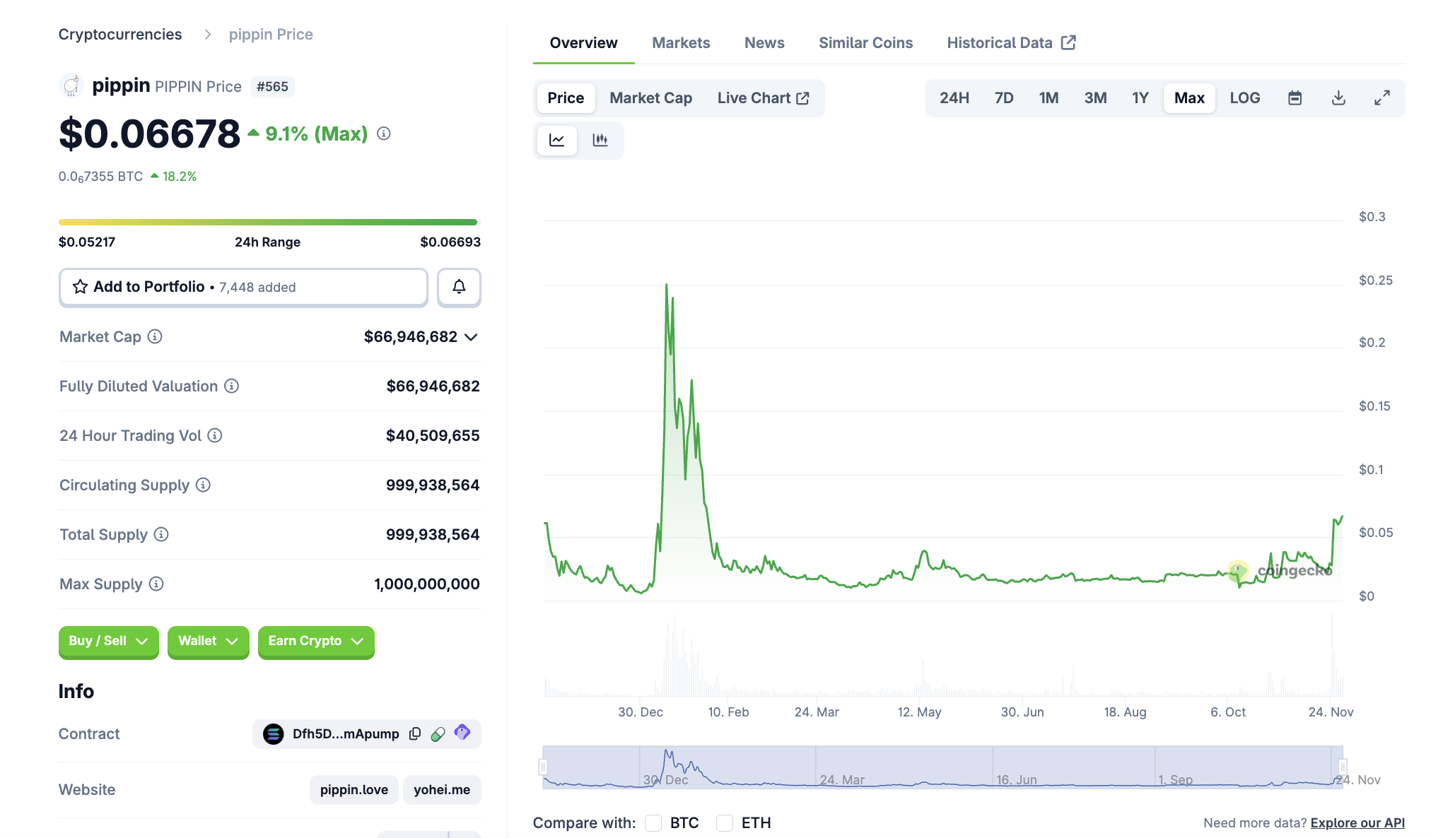The width and height of the screenshot is (1431, 838).
Task: Switch to the Markets tab
Action: [x=680, y=43]
